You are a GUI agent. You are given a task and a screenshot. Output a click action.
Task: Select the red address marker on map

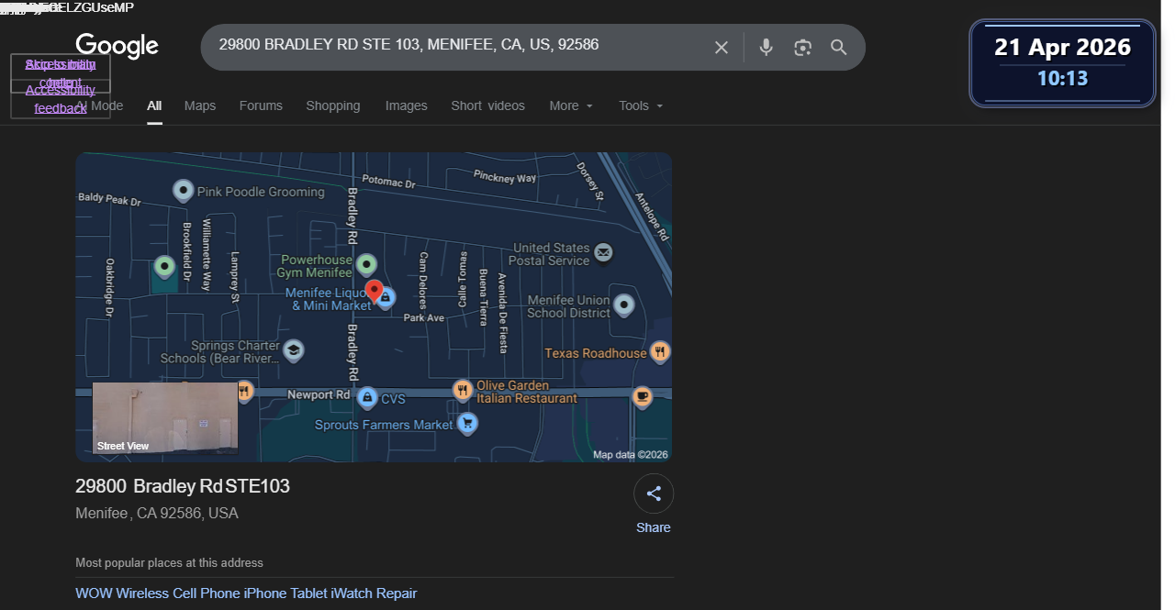click(374, 293)
